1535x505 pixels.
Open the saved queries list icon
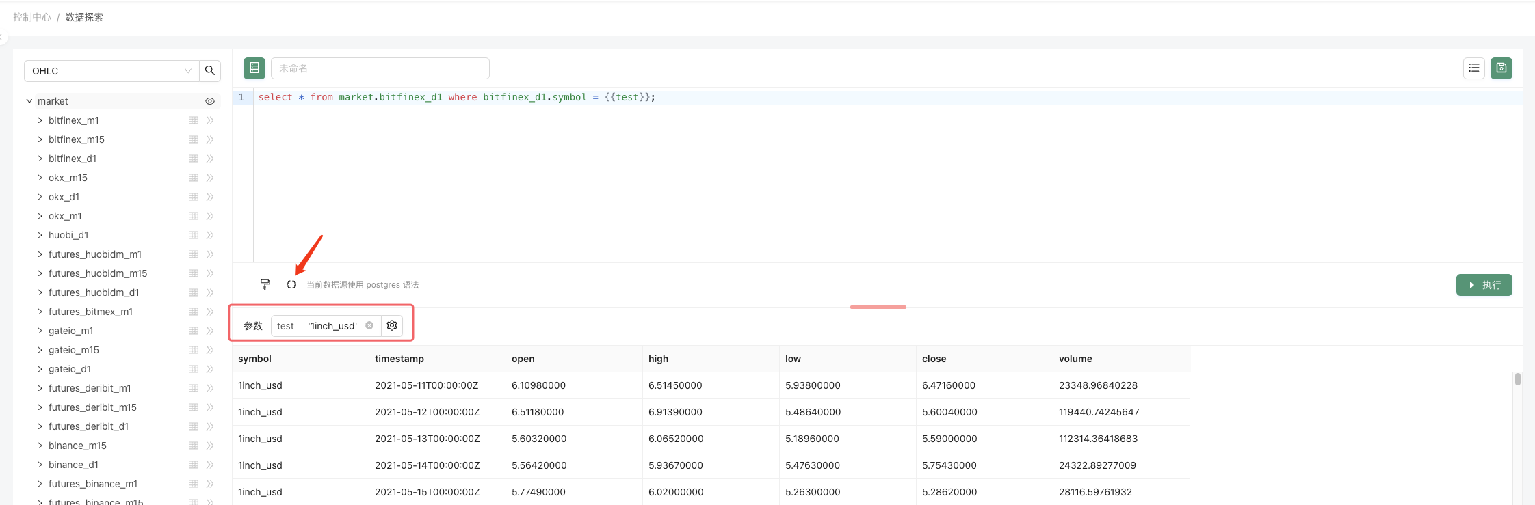(x=1473, y=68)
